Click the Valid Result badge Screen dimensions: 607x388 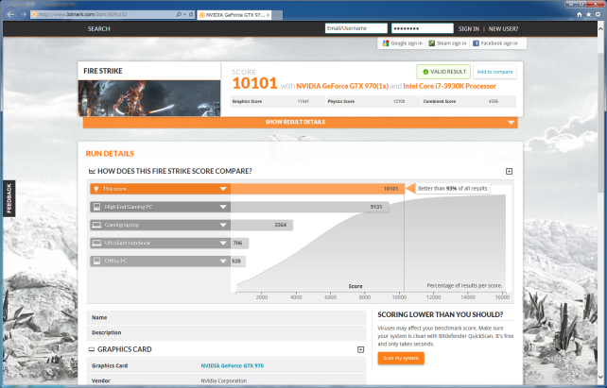click(443, 72)
